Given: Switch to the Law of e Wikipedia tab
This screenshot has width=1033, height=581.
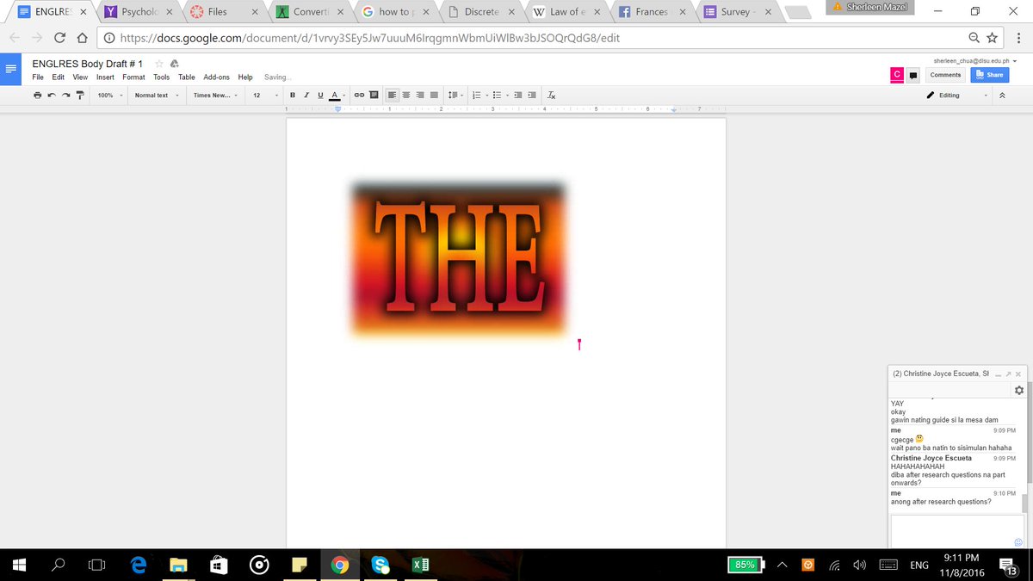Looking at the screenshot, I should coord(566,12).
